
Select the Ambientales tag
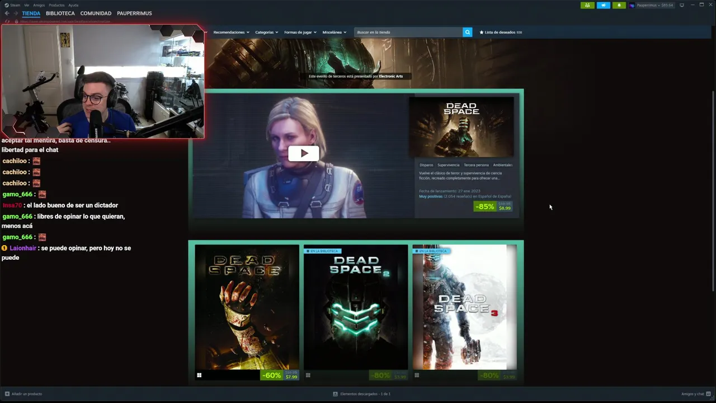tap(502, 165)
